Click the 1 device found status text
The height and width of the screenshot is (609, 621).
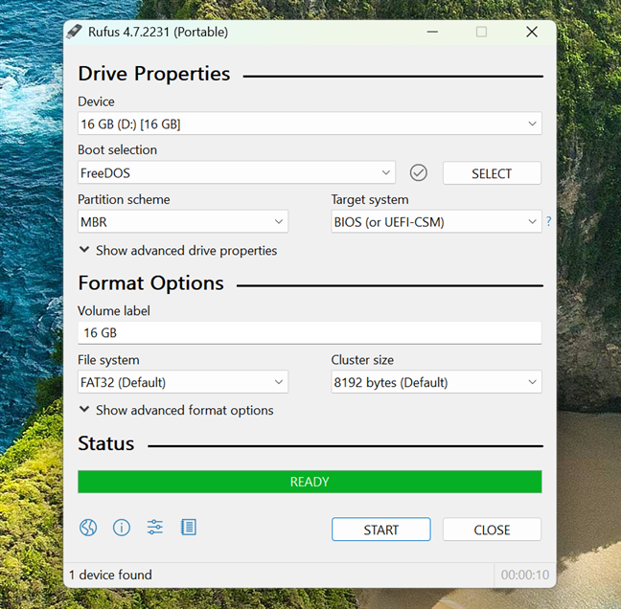(x=110, y=575)
